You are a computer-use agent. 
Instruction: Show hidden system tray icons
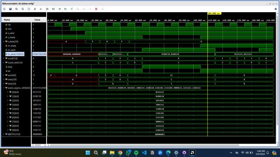click(231, 153)
